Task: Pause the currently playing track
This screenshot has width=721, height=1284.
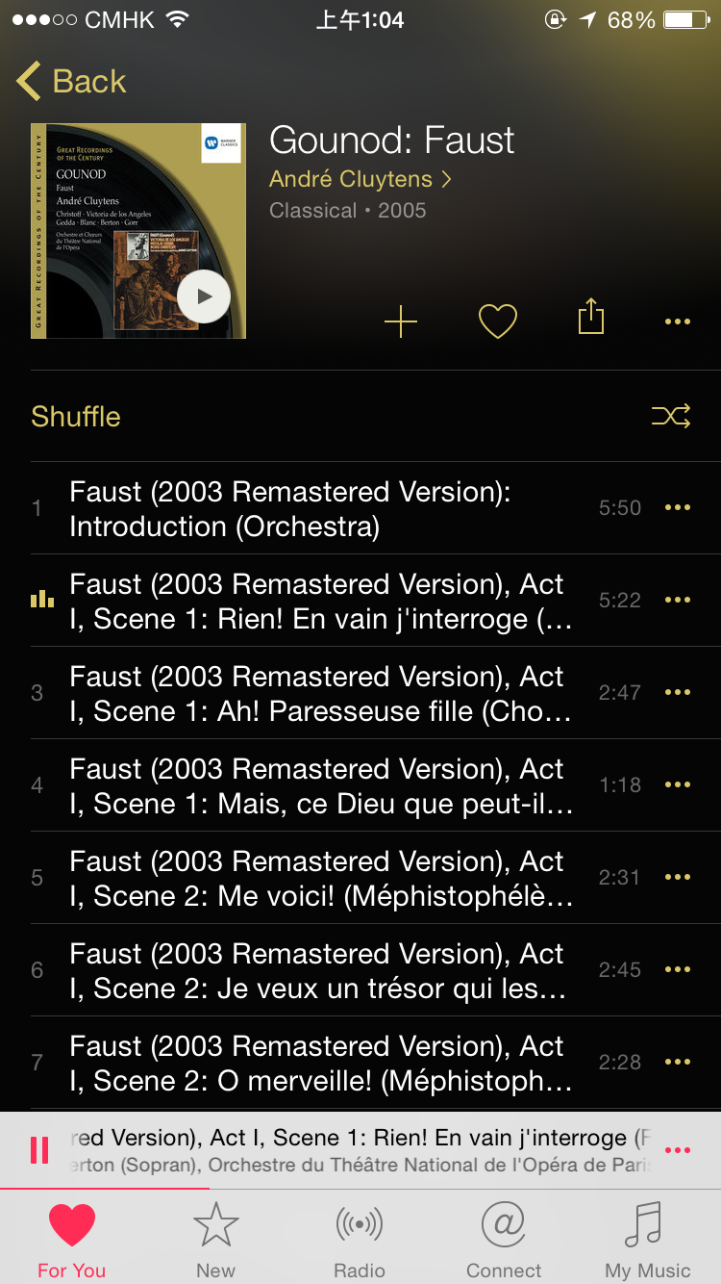Action: pyautogui.click(x=39, y=1150)
